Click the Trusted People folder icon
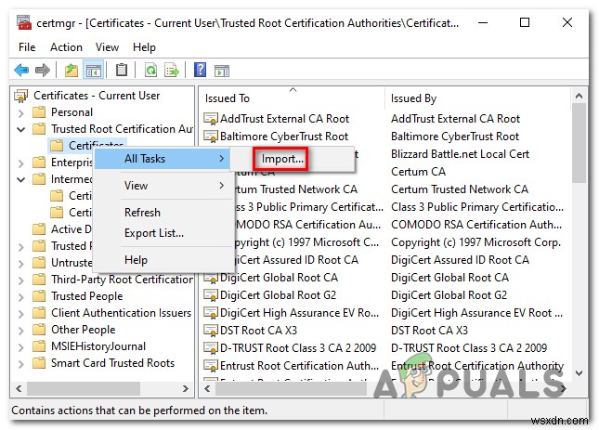 pos(39,296)
